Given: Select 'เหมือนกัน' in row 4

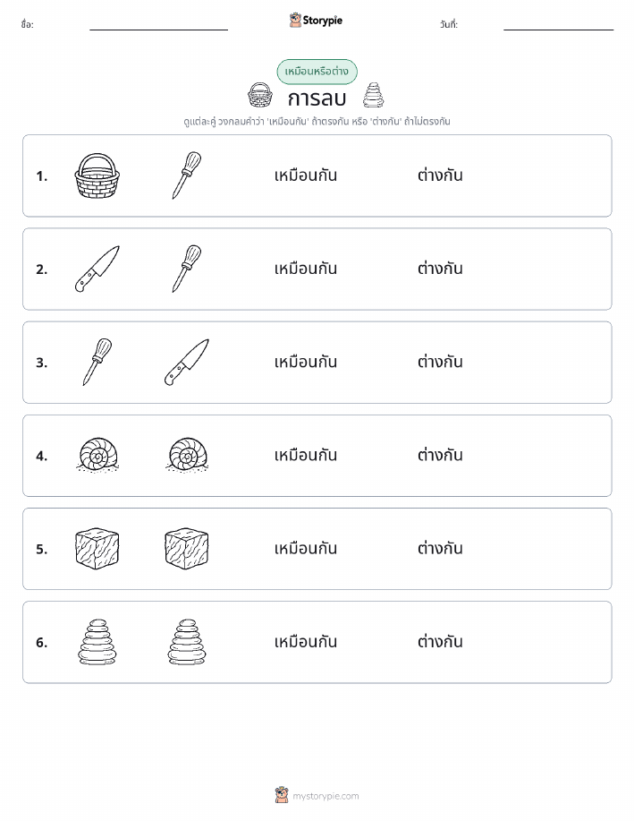Looking at the screenshot, I should click(306, 456).
